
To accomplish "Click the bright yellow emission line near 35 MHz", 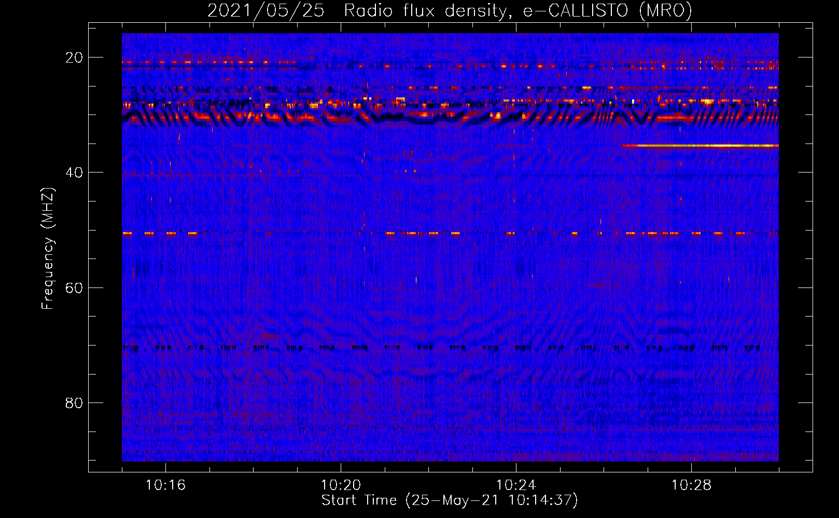I will tap(700, 146).
